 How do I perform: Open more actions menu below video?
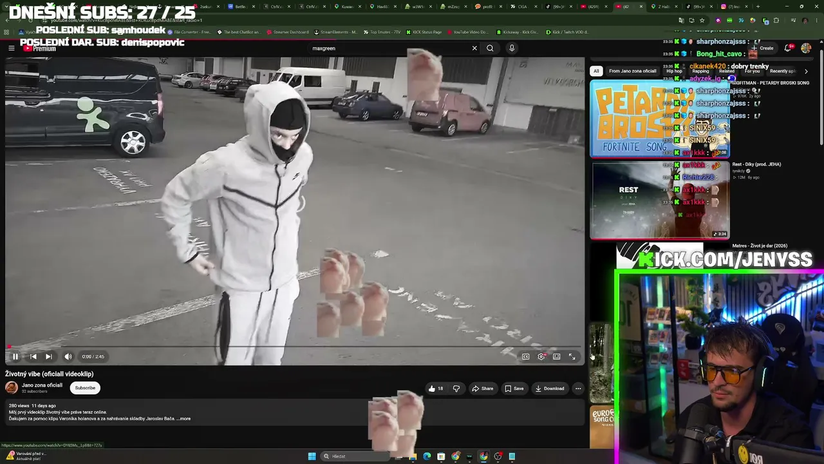tap(578, 389)
